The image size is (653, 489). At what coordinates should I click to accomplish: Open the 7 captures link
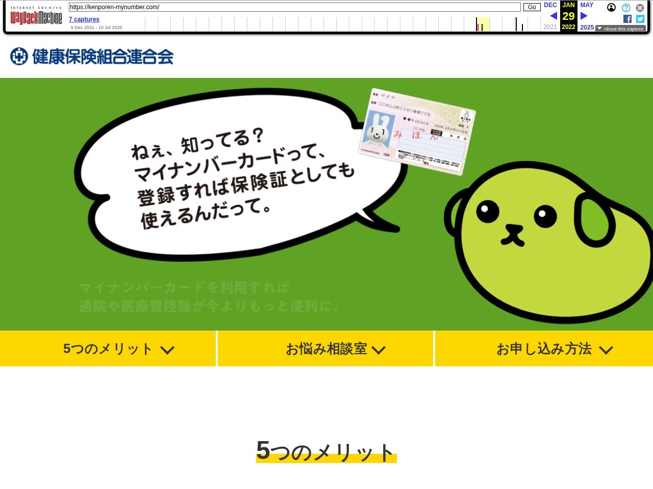[84, 19]
